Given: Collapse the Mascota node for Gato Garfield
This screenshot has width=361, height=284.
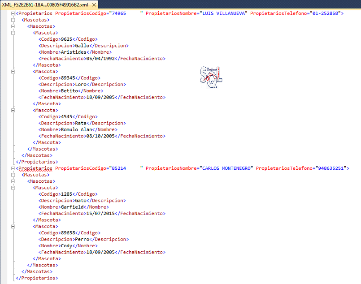Looking at the screenshot, I should click(13, 188).
